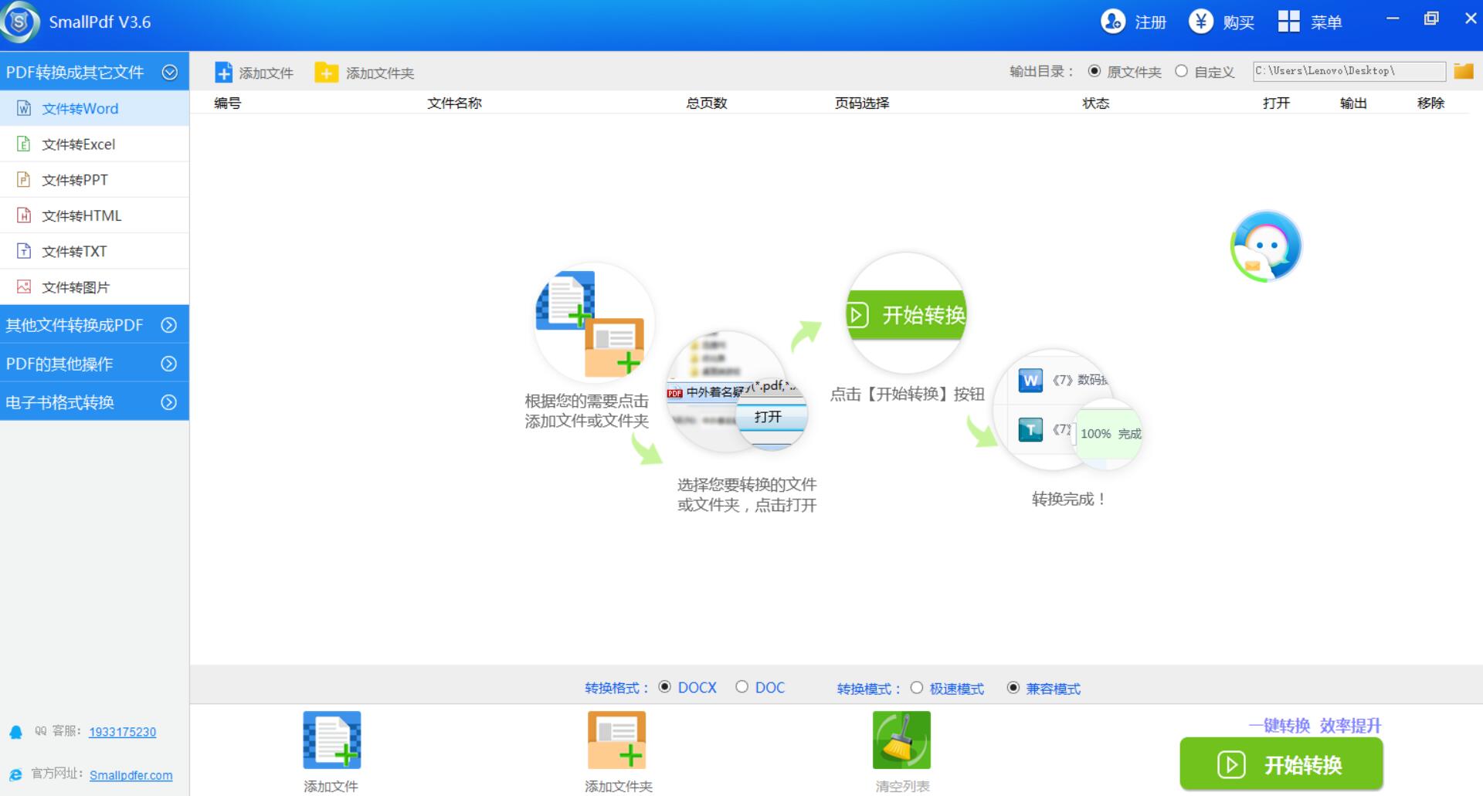The image size is (1483, 796).
Task: Open the 购买 purchase yen icon
Action: click(1201, 22)
